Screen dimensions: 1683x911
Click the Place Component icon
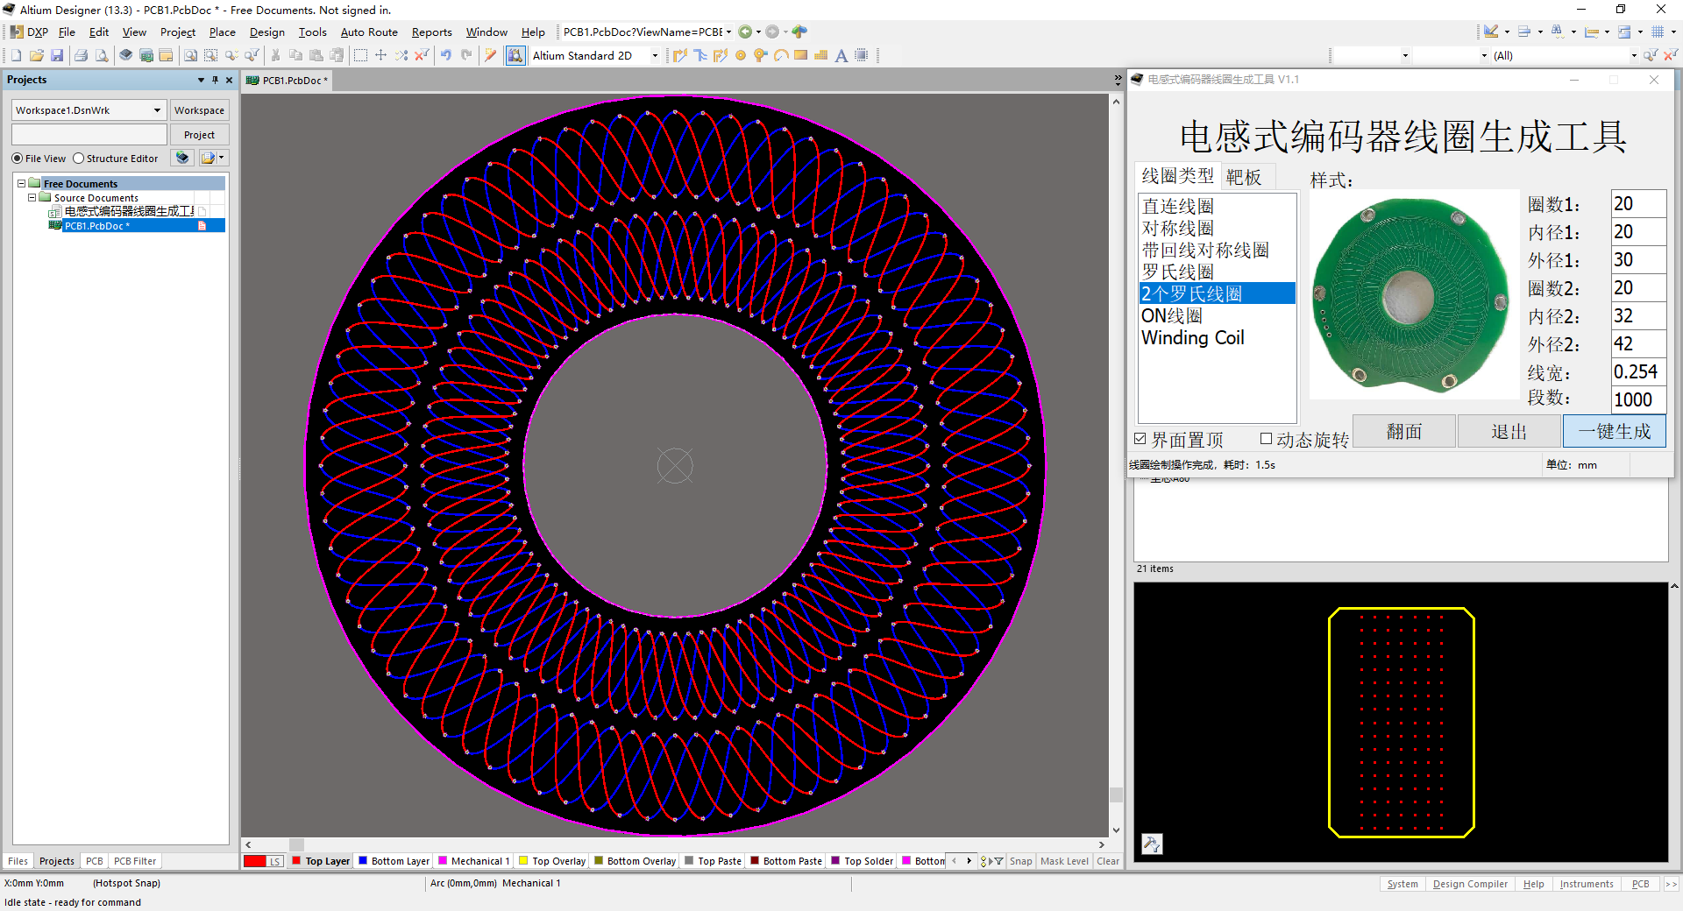click(x=862, y=55)
